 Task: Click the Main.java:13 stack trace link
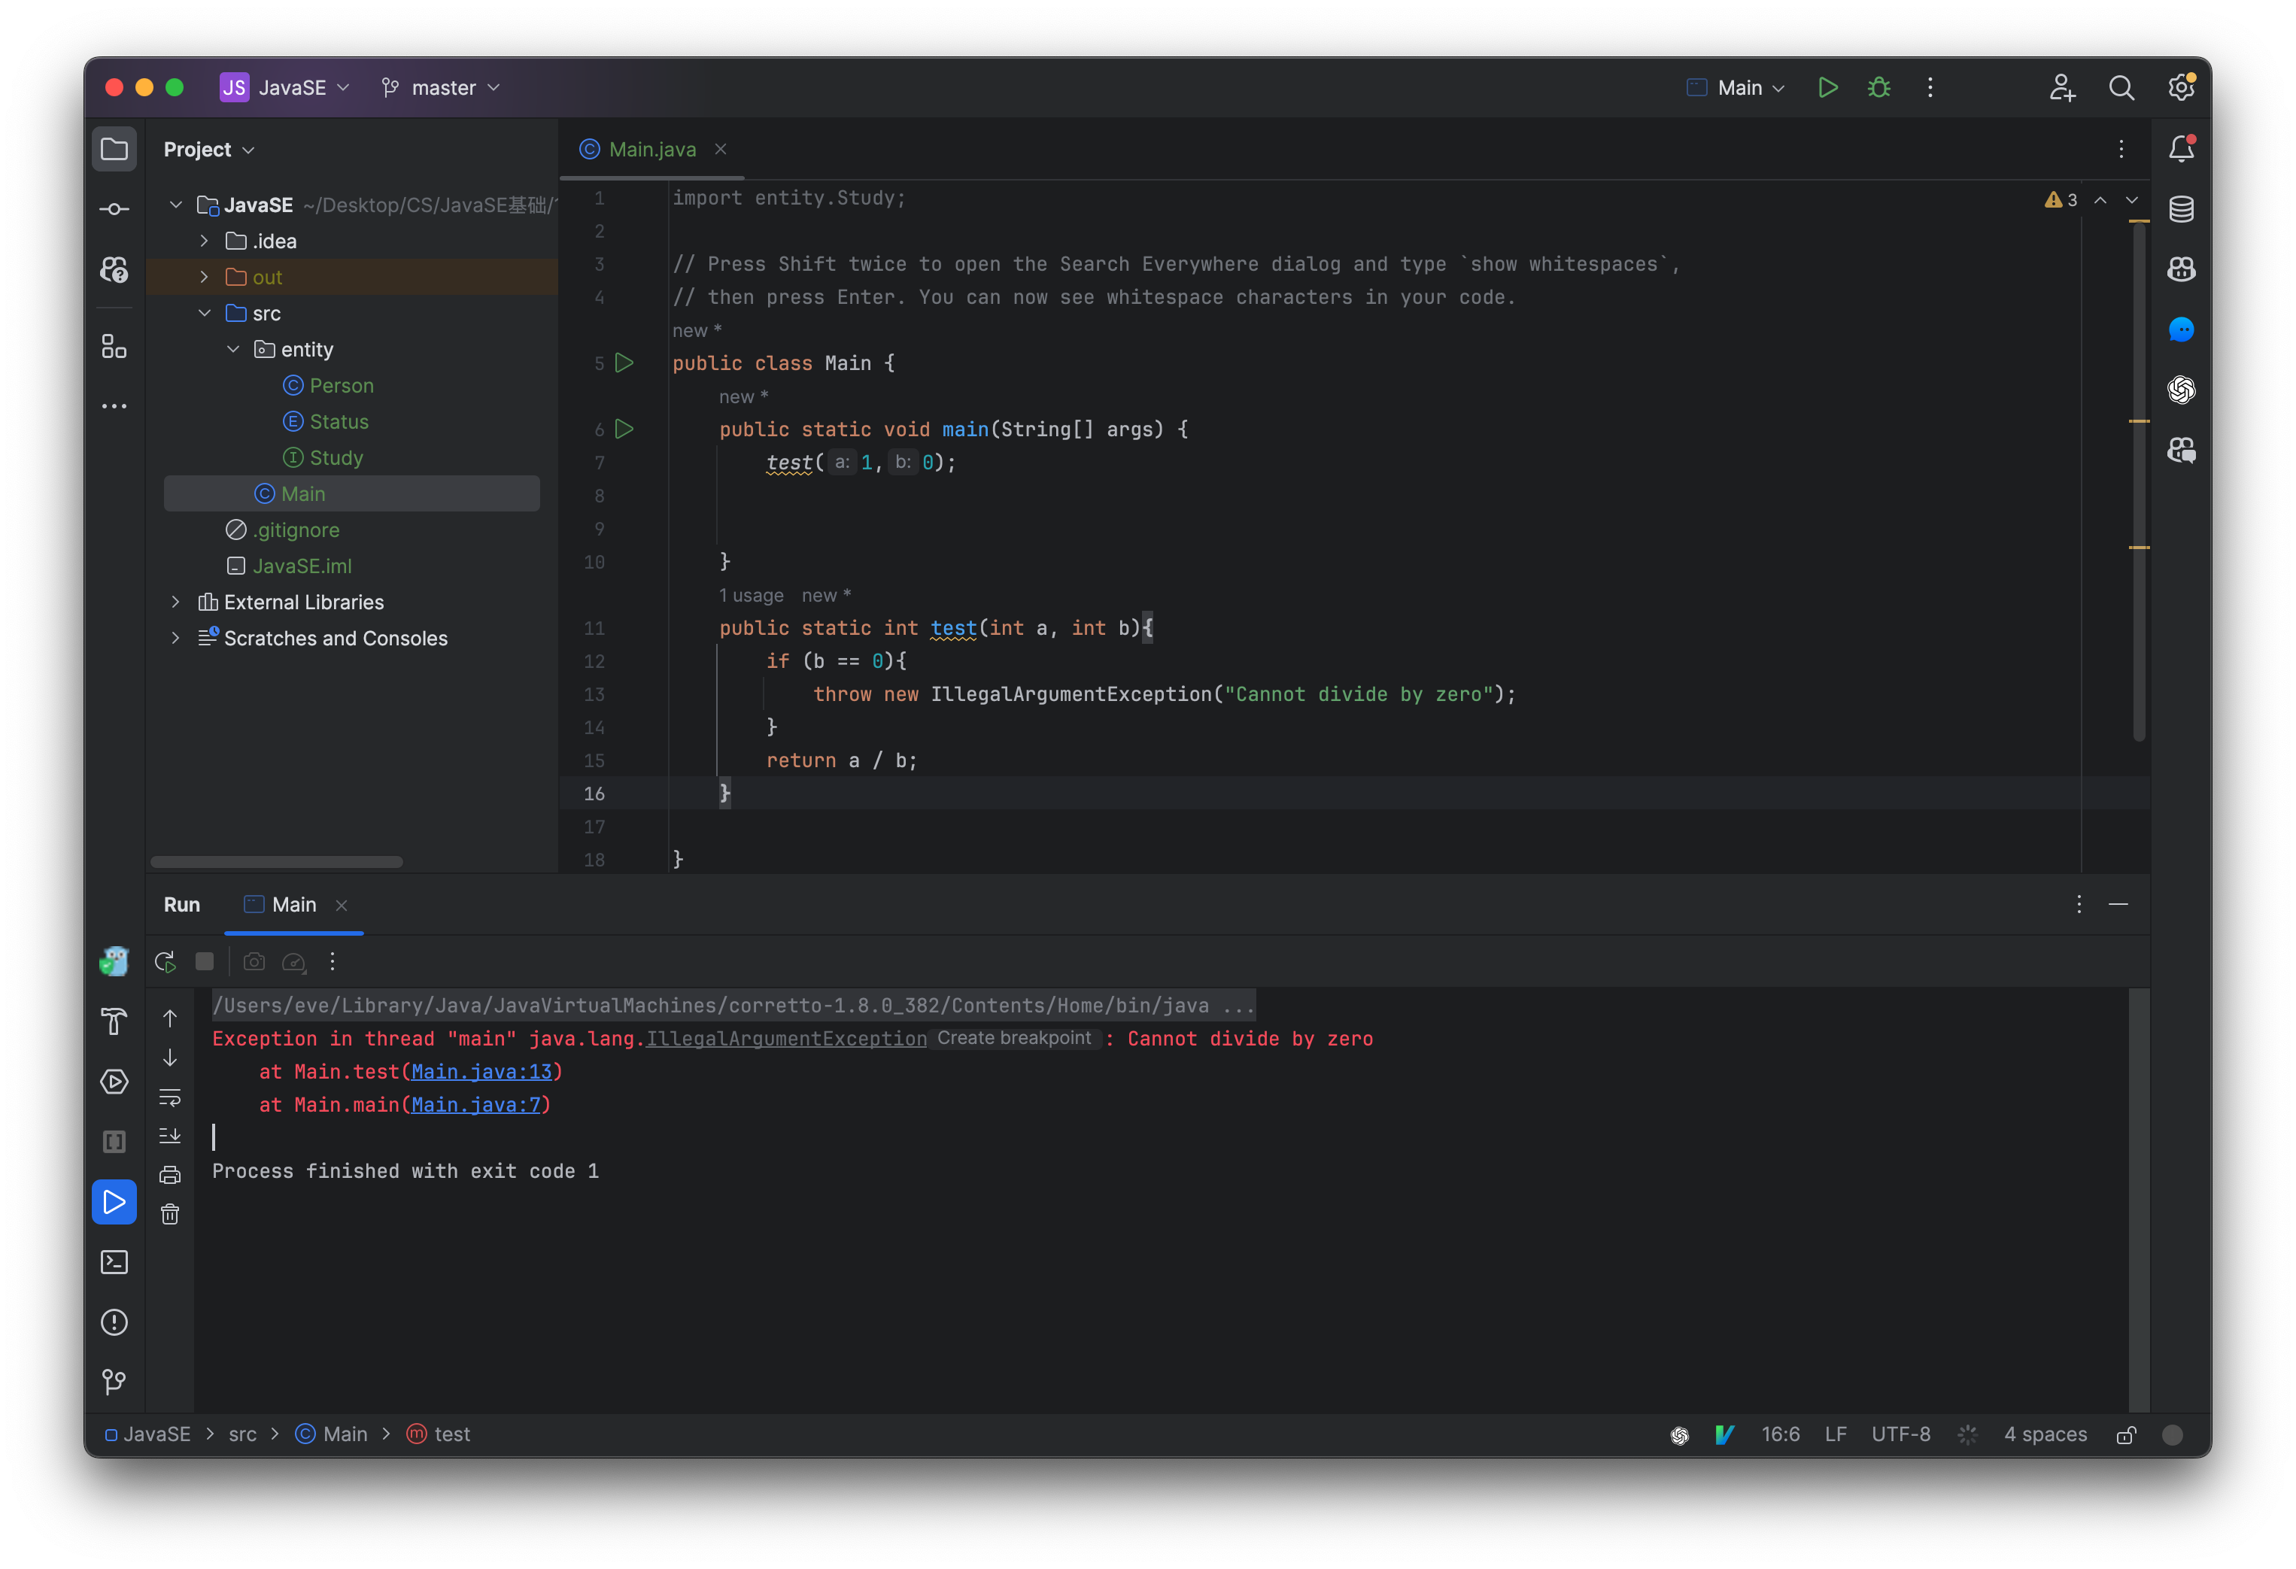coord(481,1072)
